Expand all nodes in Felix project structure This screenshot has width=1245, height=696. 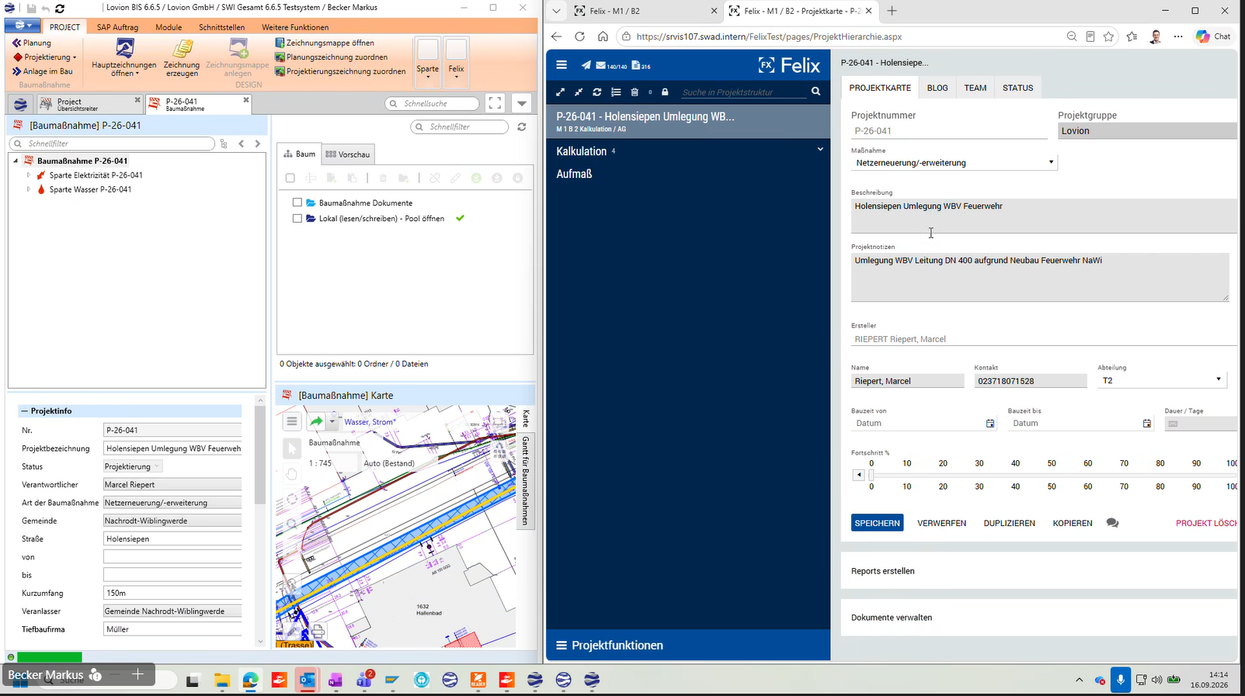(x=561, y=92)
